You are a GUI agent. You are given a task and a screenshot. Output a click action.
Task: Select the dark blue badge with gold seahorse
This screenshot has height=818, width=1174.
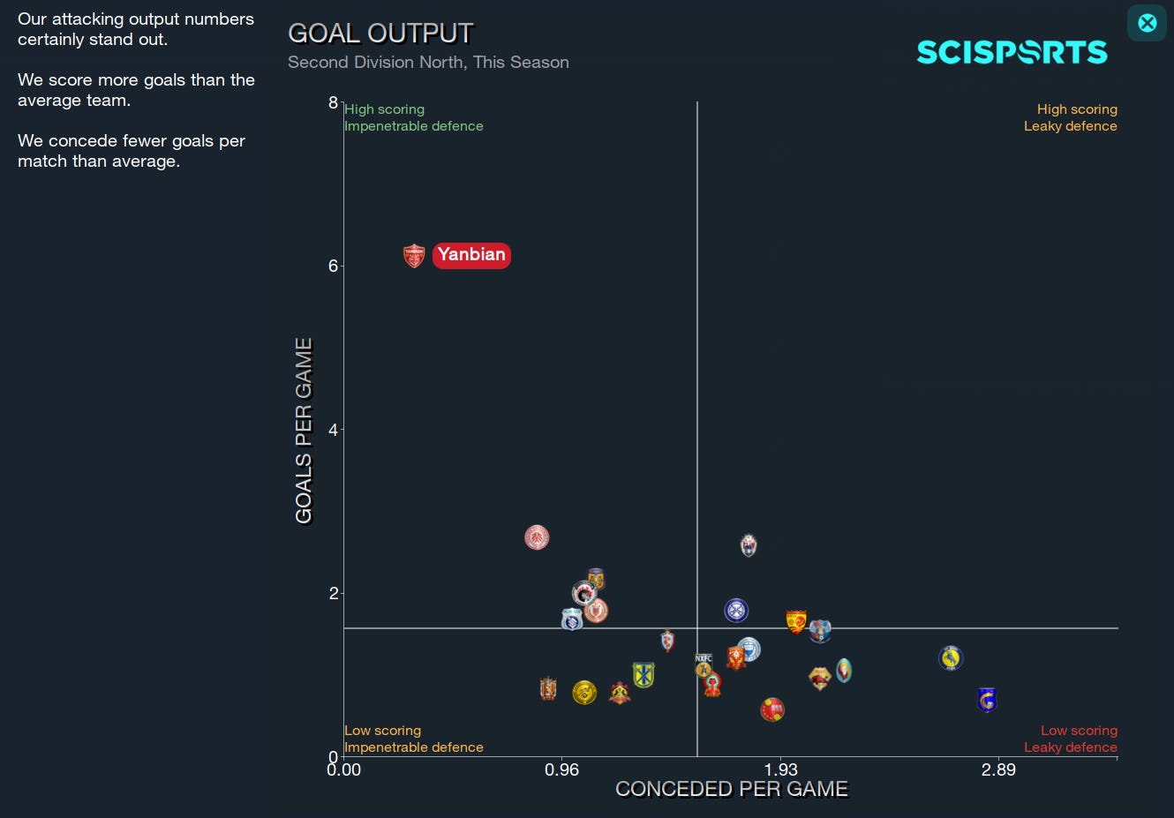pos(988,700)
